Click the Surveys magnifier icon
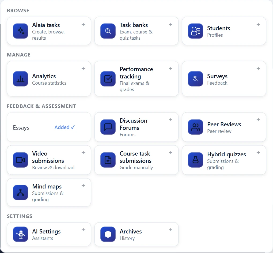 pyautogui.click(x=196, y=79)
